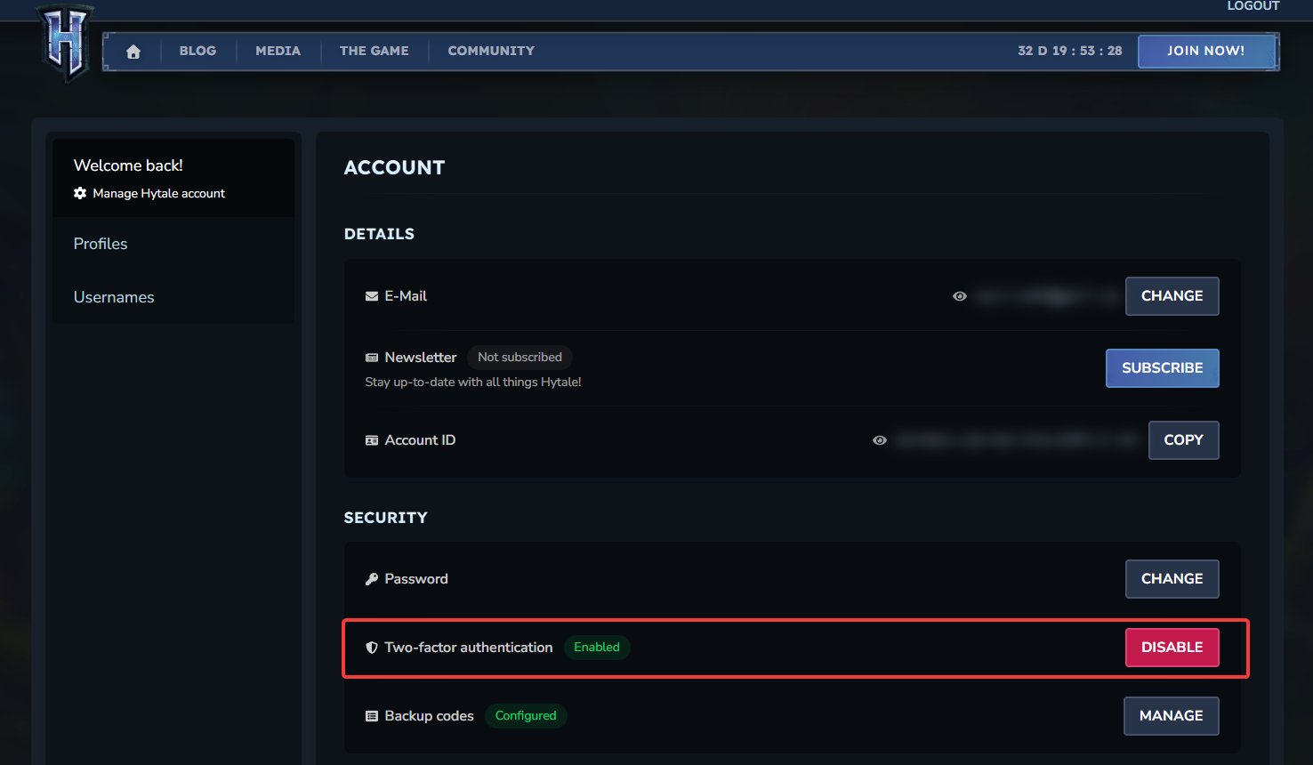Disable two-factor authentication

tap(1172, 648)
